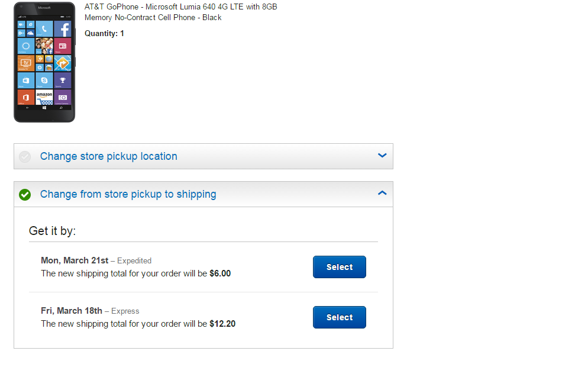Open the Change store pickup location header
575x367 pixels.
point(109,156)
